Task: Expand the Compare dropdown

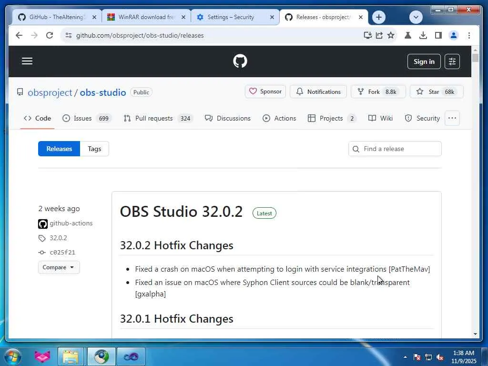Action: pyautogui.click(x=59, y=267)
